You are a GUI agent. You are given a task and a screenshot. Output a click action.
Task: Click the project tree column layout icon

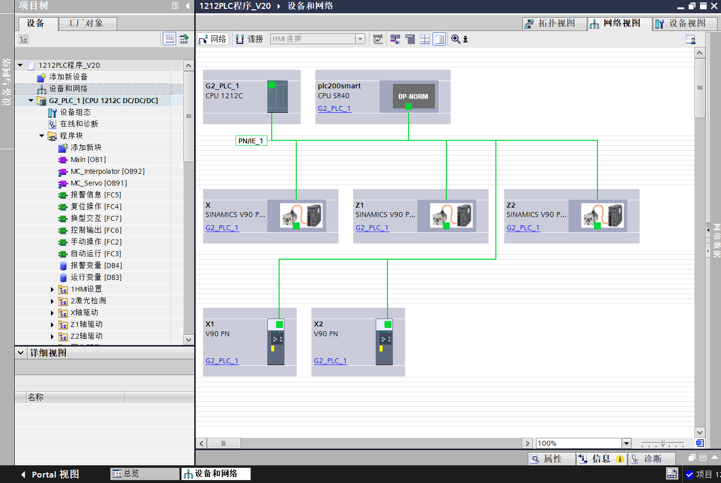176,5
